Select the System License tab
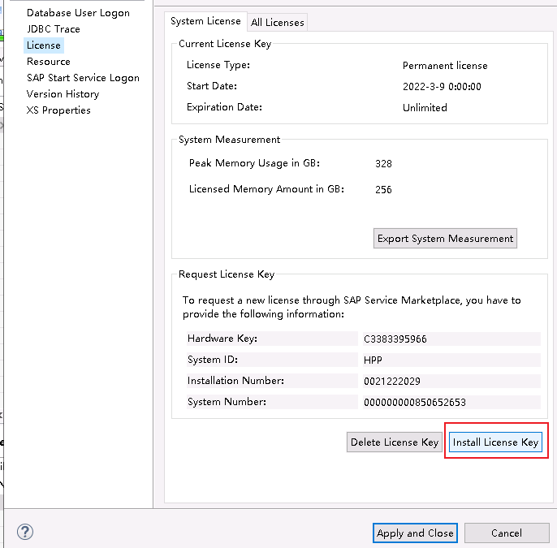Image resolution: width=557 pixels, height=548 pixels. coord(205,21)
